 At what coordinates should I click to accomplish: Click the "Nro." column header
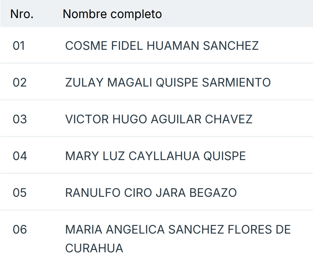pyautogui.click(x=22, y=14)
